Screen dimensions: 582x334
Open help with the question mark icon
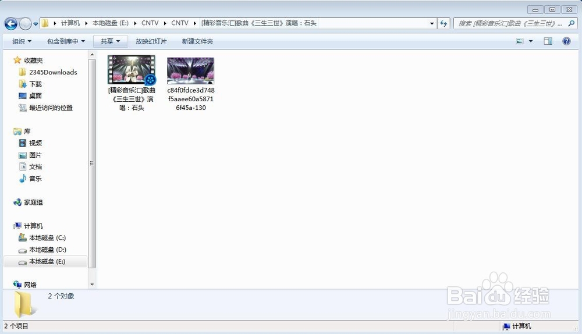pos(566,41)
